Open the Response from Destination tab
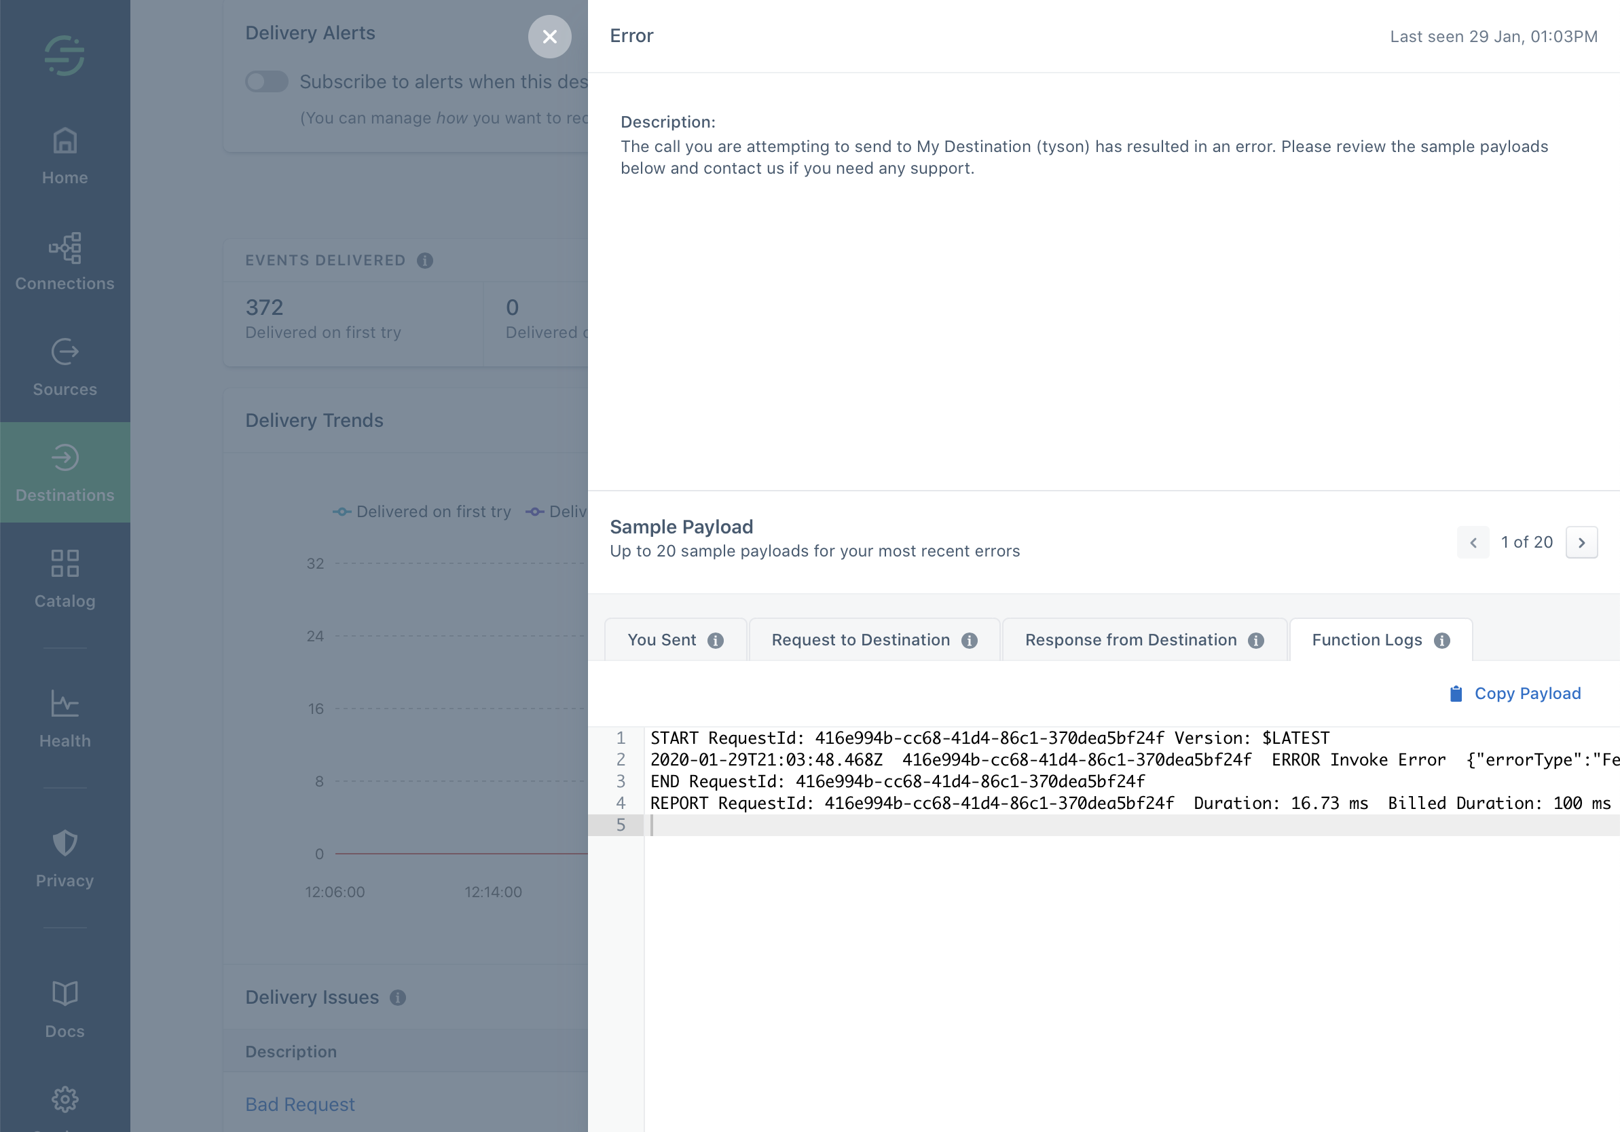Viewport: 1620px width, 1132px height. point(1143,640)
